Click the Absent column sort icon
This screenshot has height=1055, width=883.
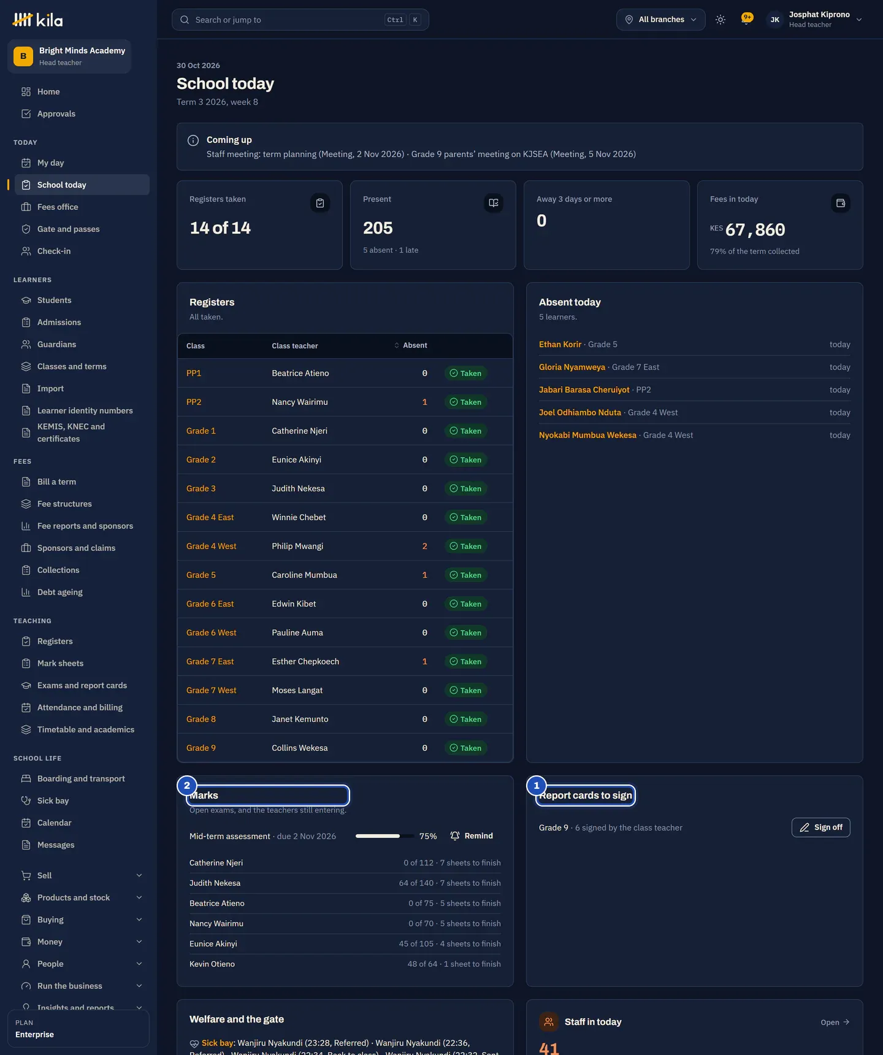coord(397,346)
